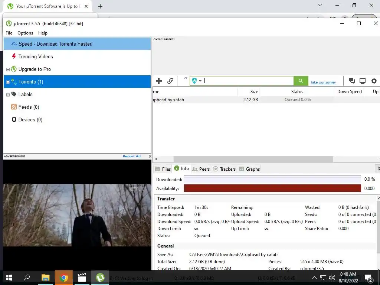Click the volume speaker tray icon
Viewport: 380px width, 285px height.
332,278
